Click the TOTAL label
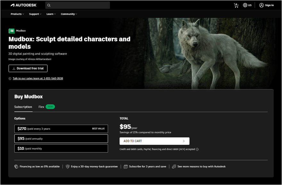The width and height of the screenshot is (282, 185). pyautogui.click(x=124, y=119)
